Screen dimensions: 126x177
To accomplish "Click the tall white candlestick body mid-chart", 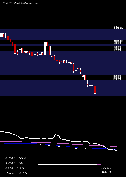I will [45, 49].
